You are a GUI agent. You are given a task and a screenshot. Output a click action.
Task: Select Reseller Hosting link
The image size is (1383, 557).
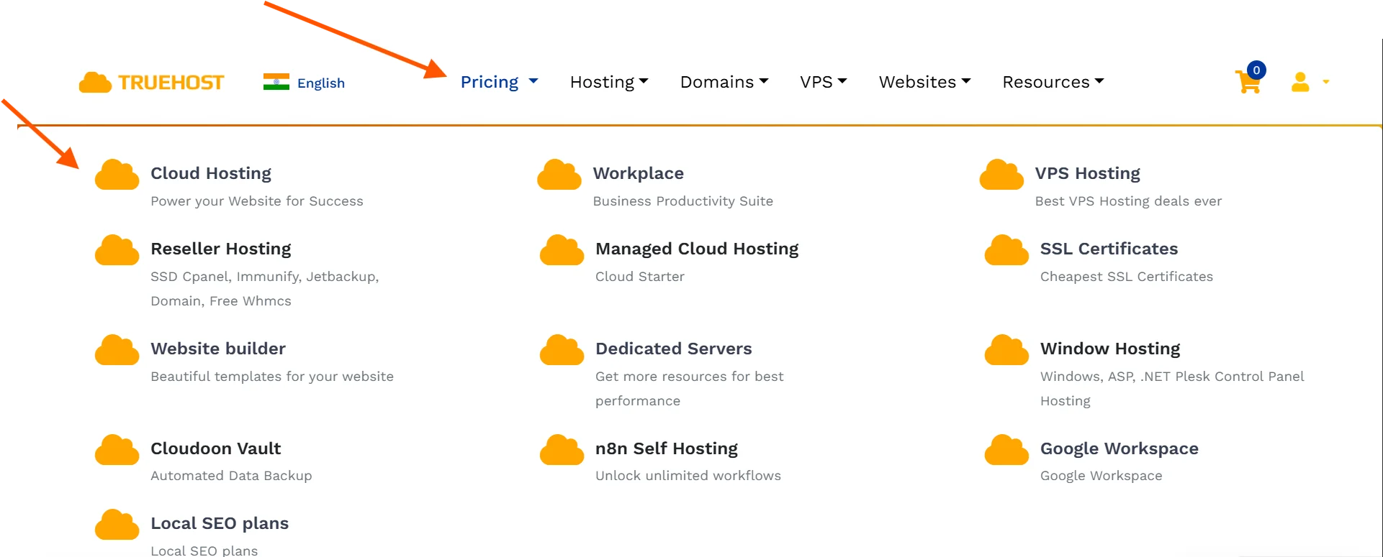(221, 249)
